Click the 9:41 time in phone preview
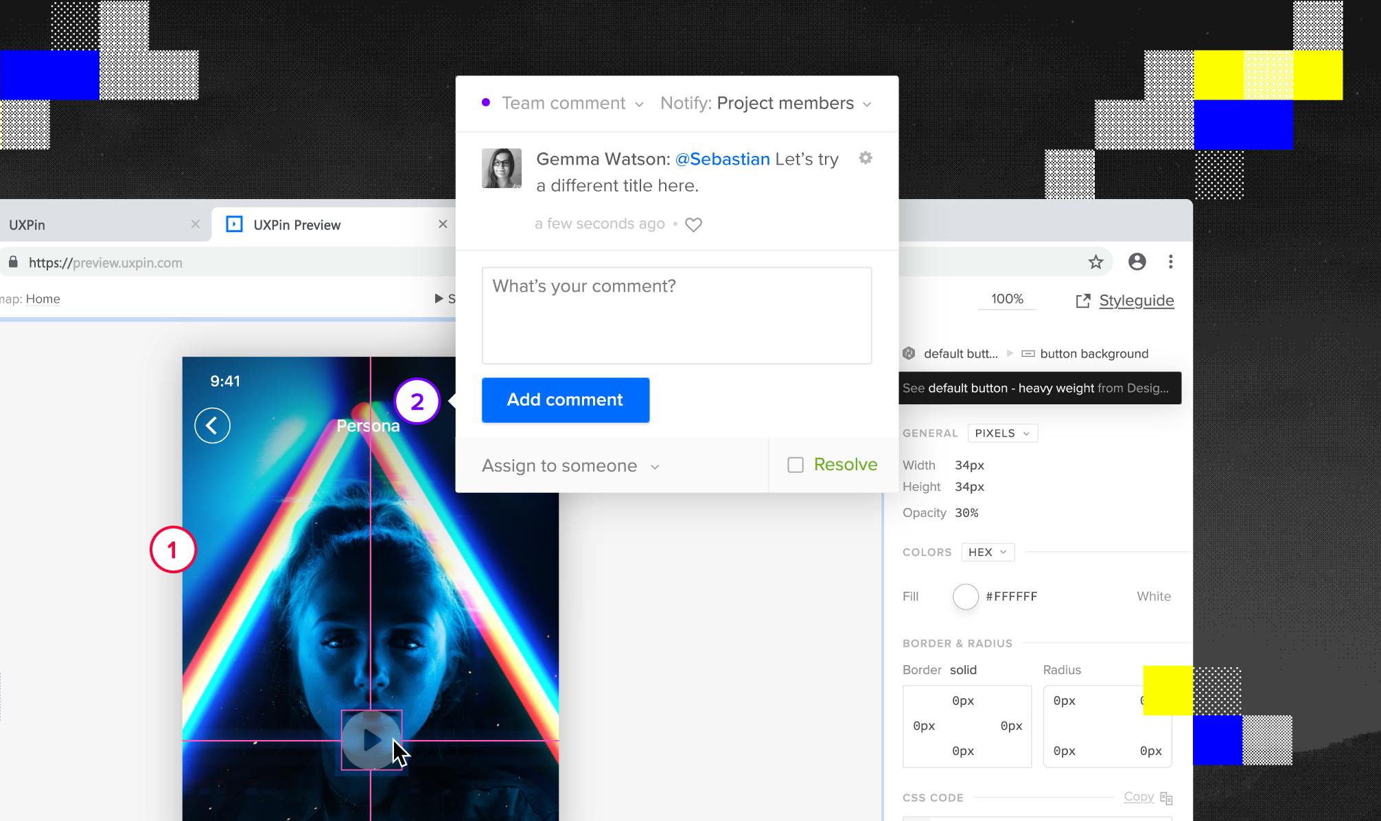The height and width of the screenshot is (821, 1381). pyautogui.click(x=225, y=382)
